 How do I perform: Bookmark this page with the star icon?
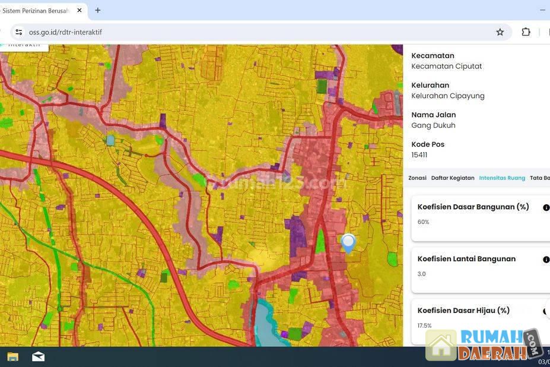pos(500,32)
